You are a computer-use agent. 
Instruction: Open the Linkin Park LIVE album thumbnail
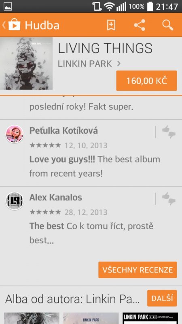pyautogui.click(x=150, y=318)
